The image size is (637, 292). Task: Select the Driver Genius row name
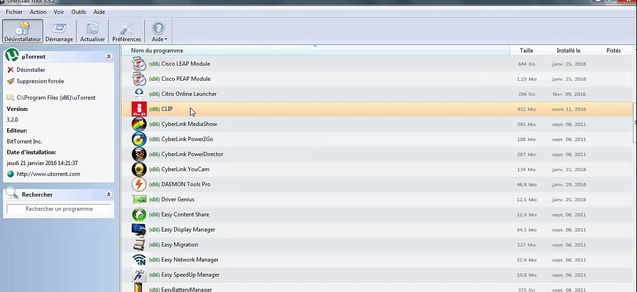pos(178,200)
